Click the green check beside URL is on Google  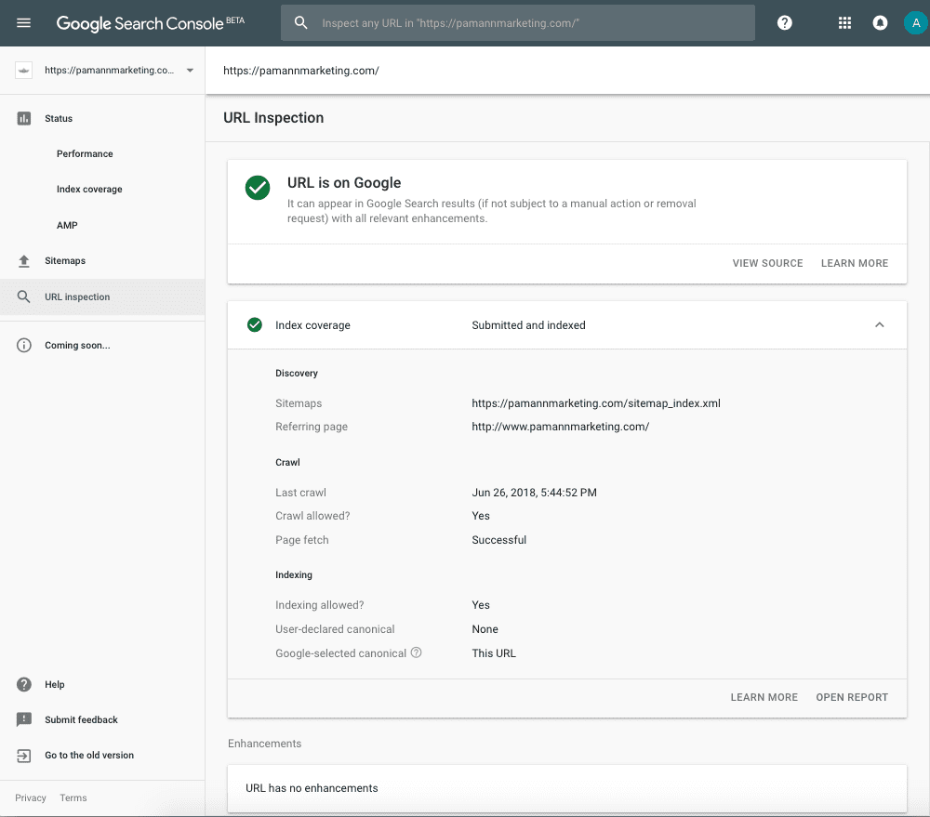(258, 188)
